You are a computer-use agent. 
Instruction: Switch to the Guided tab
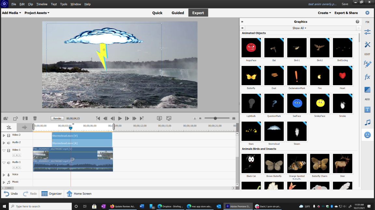pos(178,13)
